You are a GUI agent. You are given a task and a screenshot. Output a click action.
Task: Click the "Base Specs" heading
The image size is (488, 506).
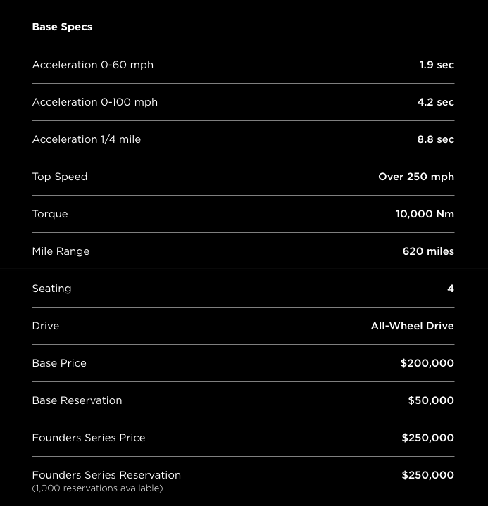tap(62, 27)
